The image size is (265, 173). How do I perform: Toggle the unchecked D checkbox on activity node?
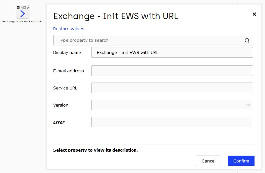pyautogui.click(x=24, y=8)
